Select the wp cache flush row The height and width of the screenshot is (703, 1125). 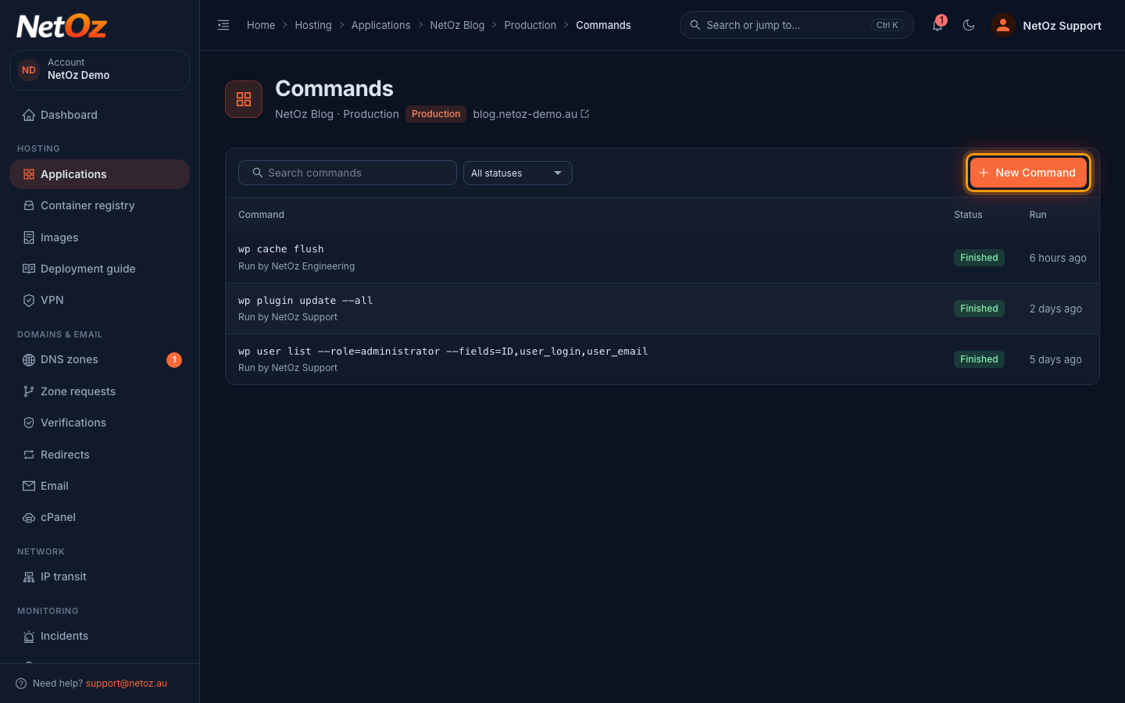662,258
